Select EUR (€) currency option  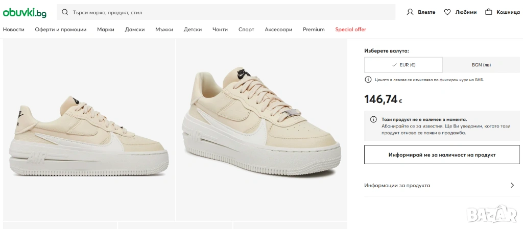[x=403, y=65]
